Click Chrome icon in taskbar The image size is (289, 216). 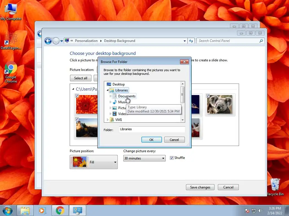[60, 210]
